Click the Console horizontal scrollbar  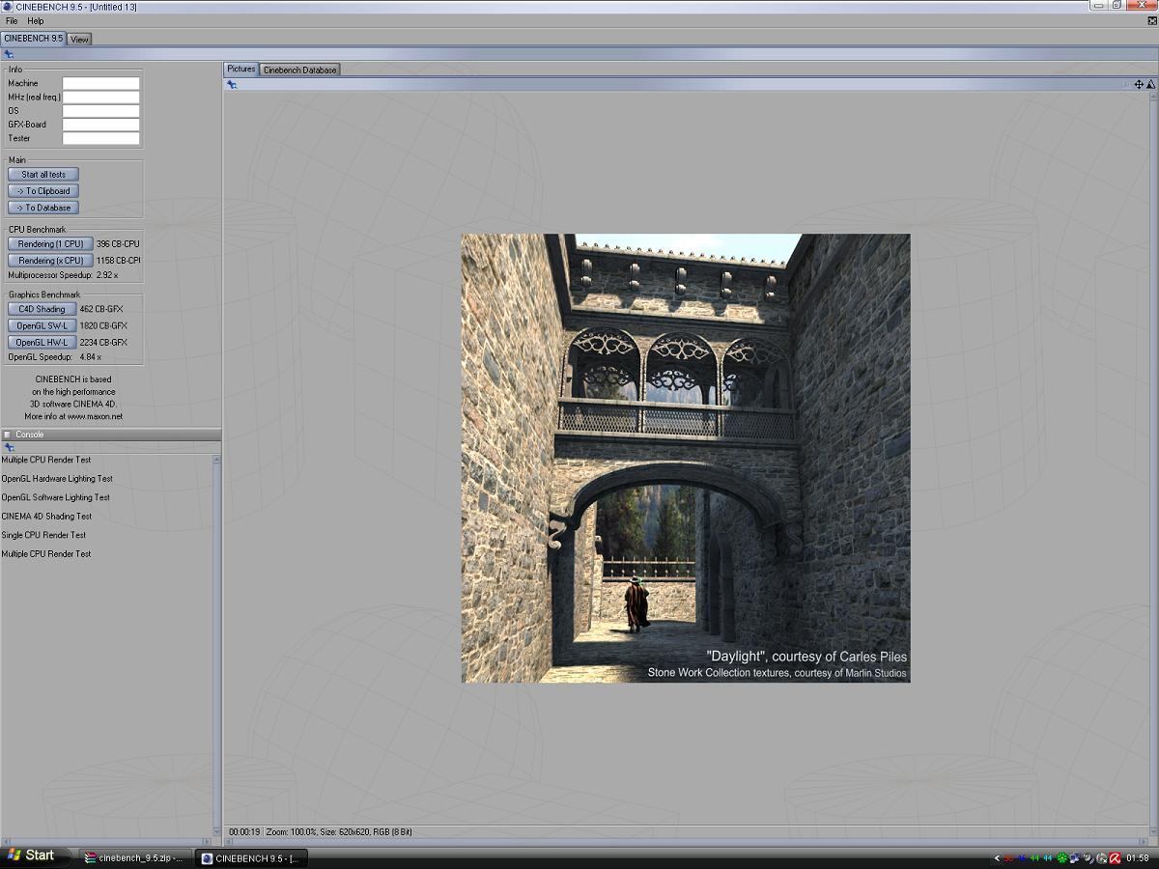click(x=107, y=841)
